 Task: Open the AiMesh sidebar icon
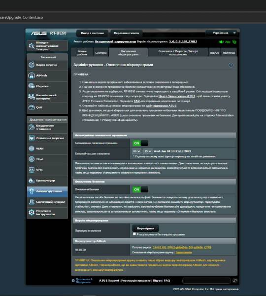point(32,75)
